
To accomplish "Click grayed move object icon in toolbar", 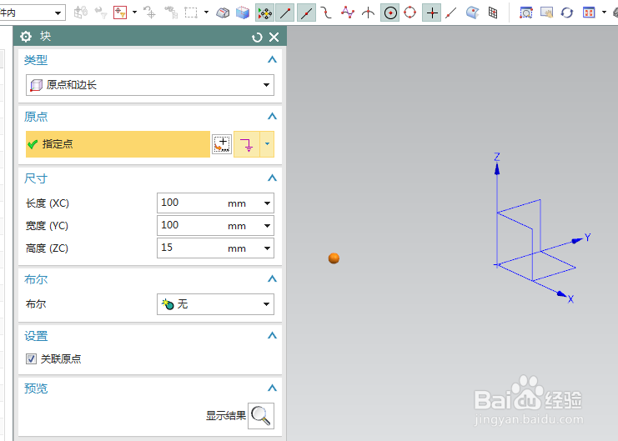I will [x=80, y=13].
